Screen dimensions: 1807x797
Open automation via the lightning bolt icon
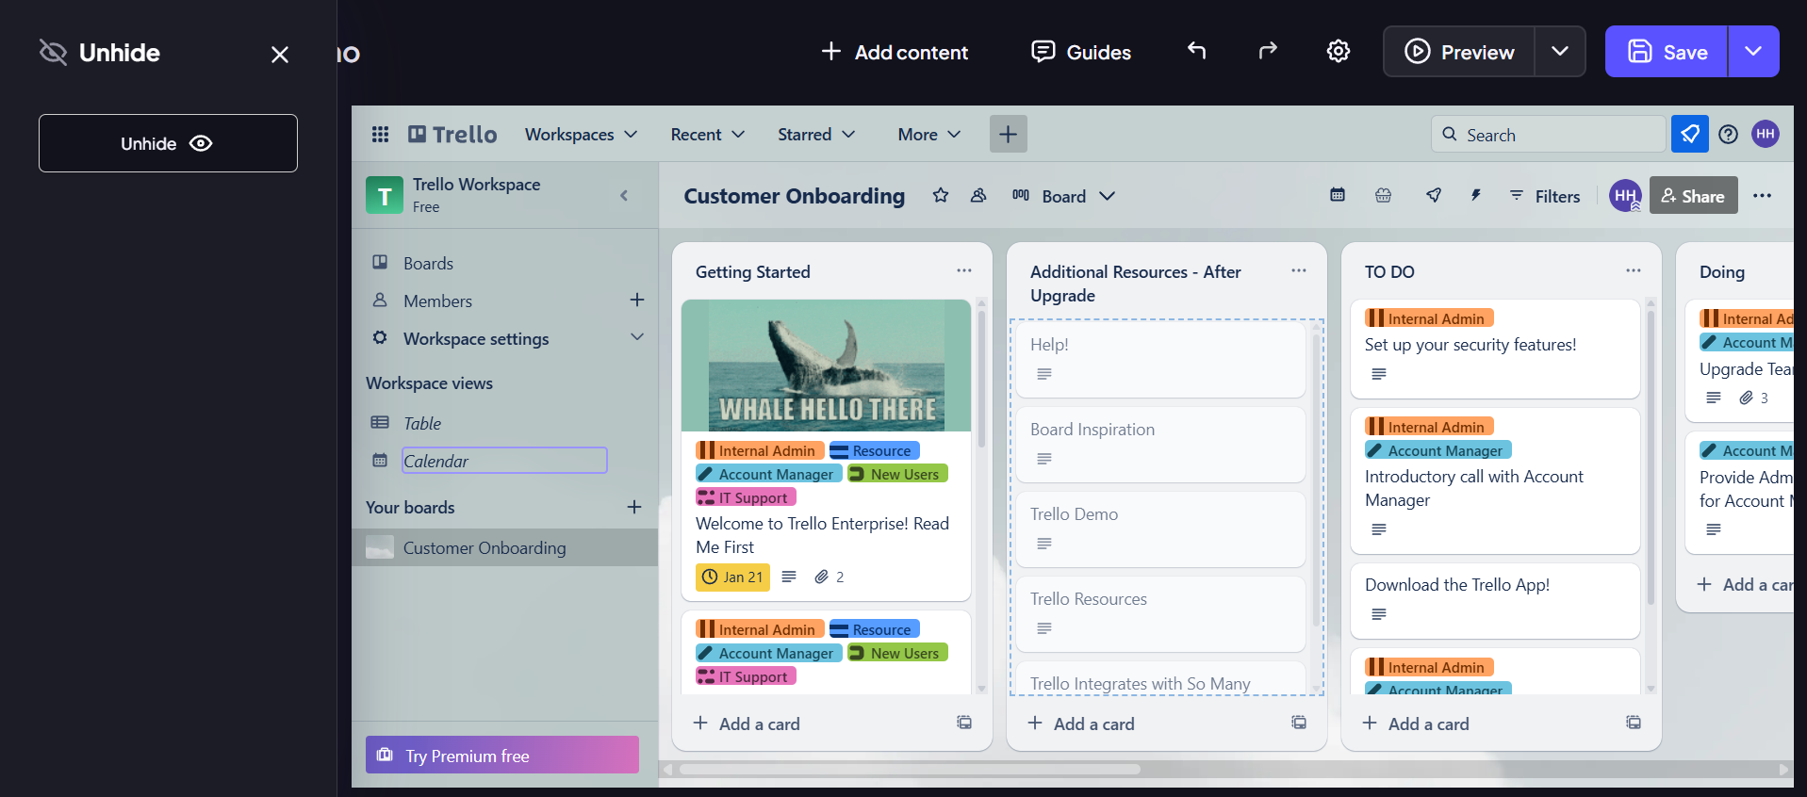1476,195
